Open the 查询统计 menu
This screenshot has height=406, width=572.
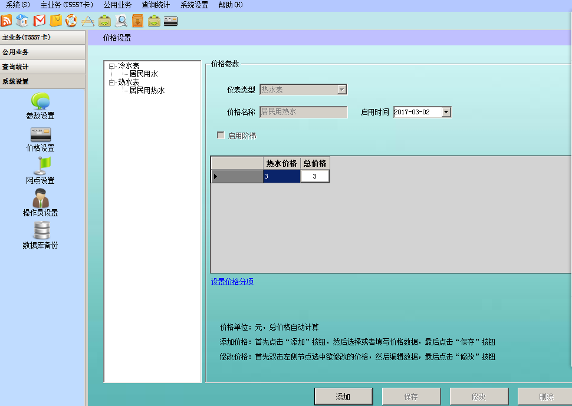tap(156, 5)
